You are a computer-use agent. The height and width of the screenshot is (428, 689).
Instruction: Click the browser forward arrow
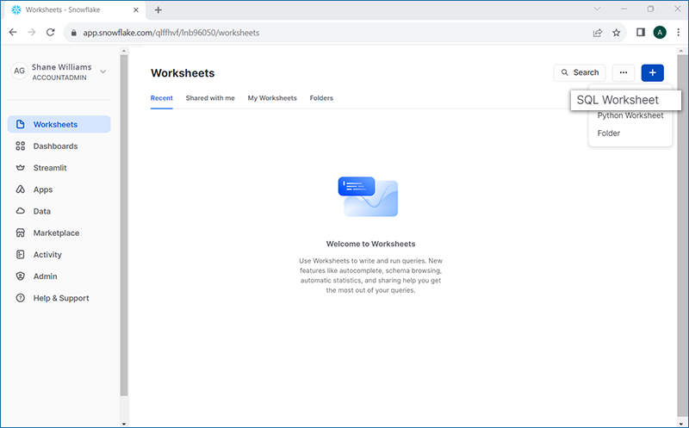pyautogui.click(x=32, y=33)
